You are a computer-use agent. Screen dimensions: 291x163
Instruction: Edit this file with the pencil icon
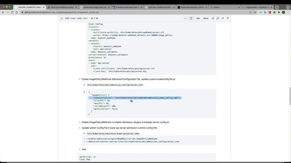coord(223,18)
